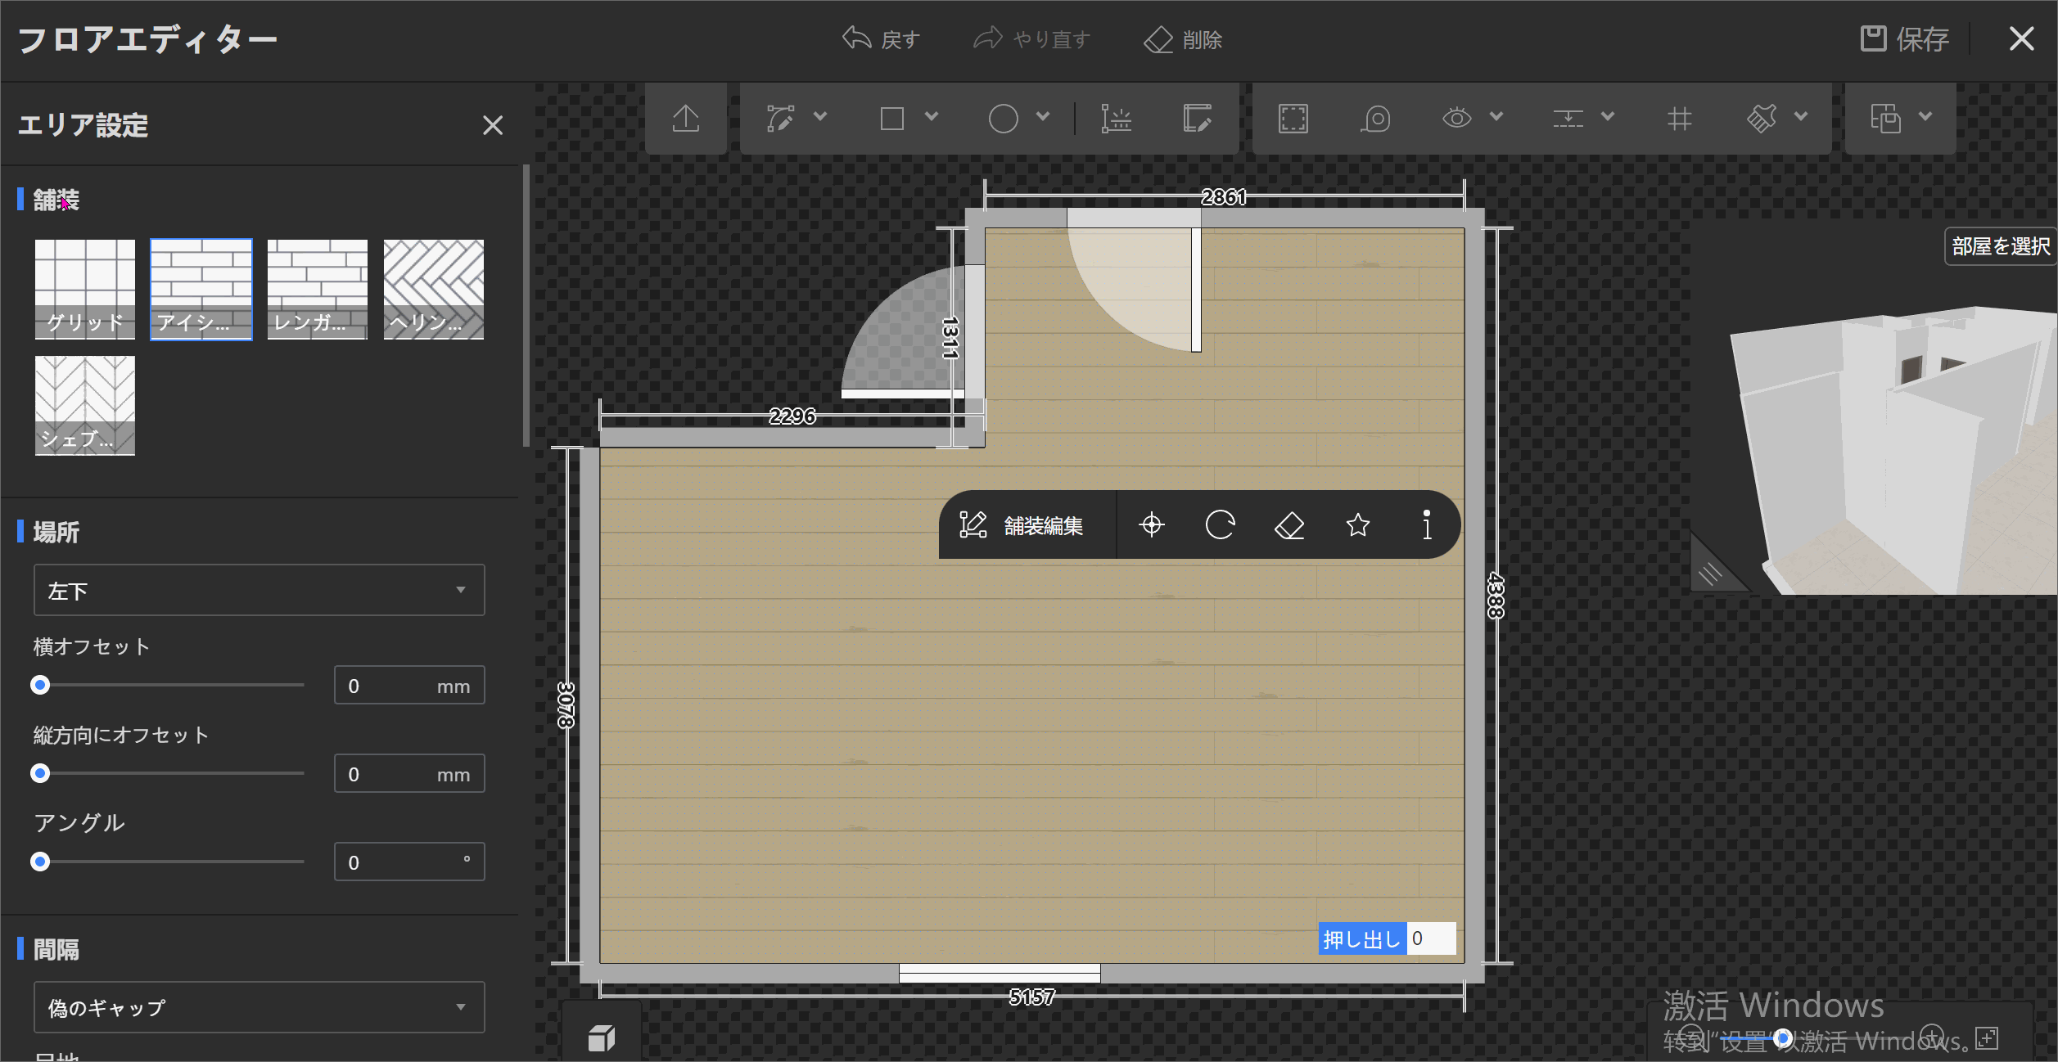Click the copy layers icon

coord(1885,119)
